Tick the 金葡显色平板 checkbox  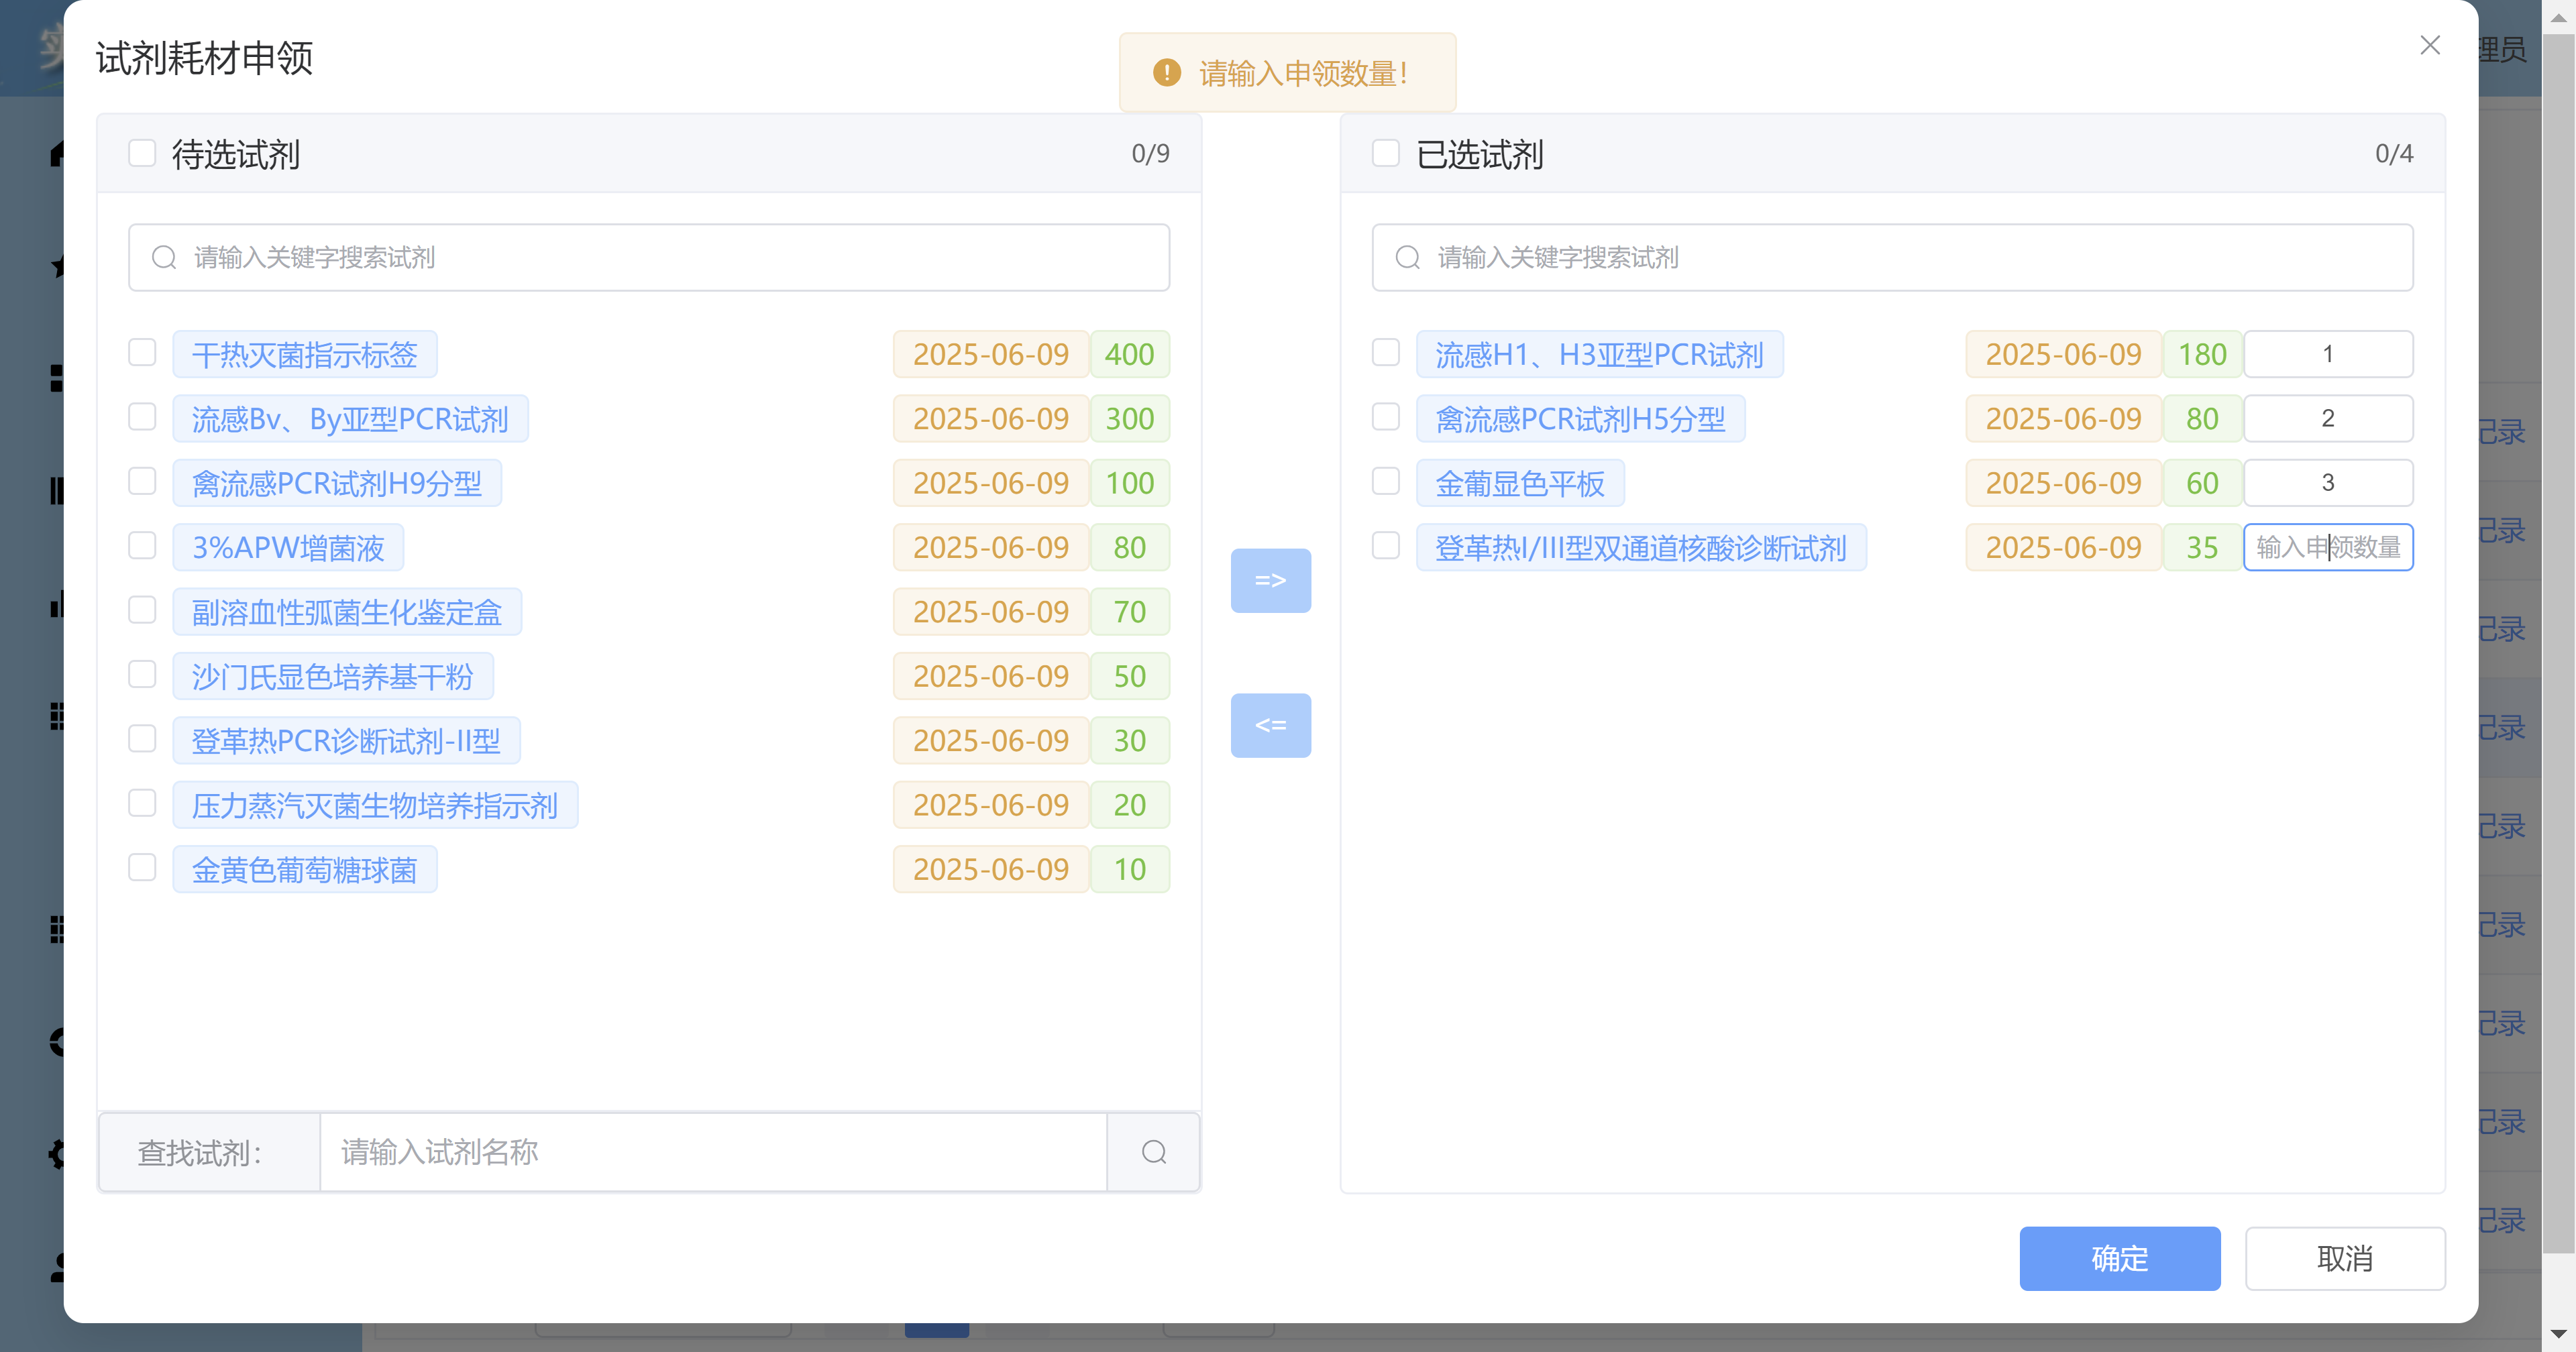point(1385,482)
